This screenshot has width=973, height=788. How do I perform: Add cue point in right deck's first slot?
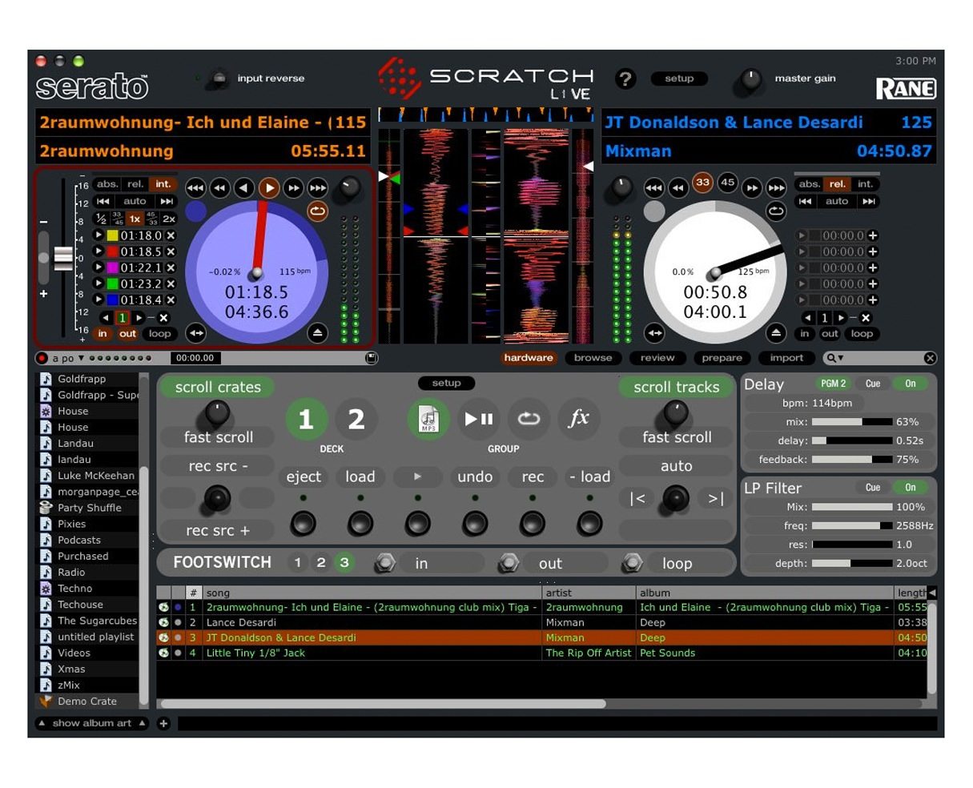tap(873, 235)
